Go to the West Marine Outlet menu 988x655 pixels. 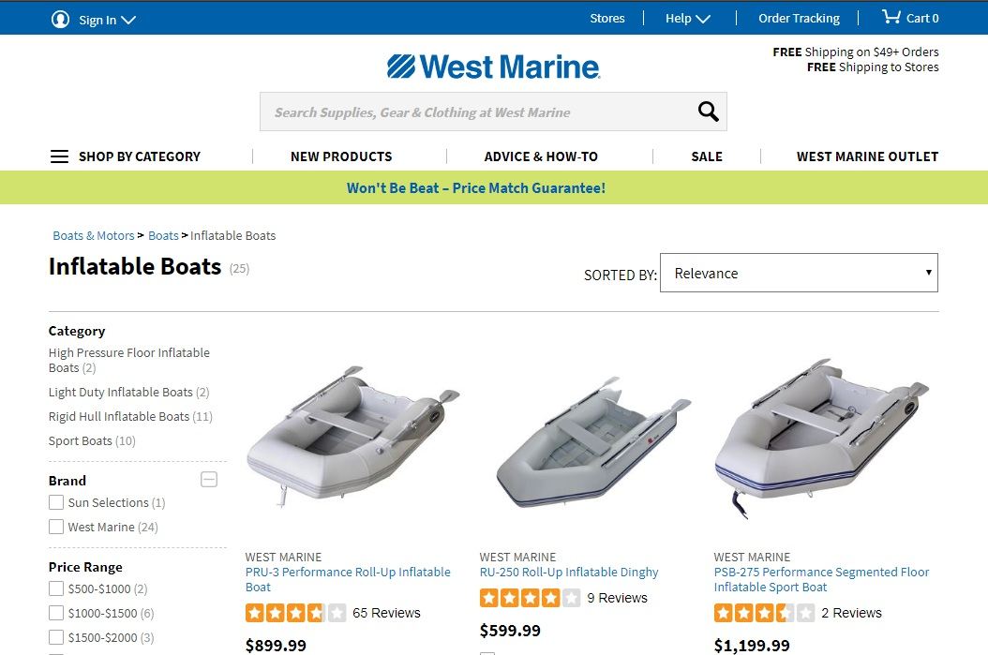coord(867,156)
